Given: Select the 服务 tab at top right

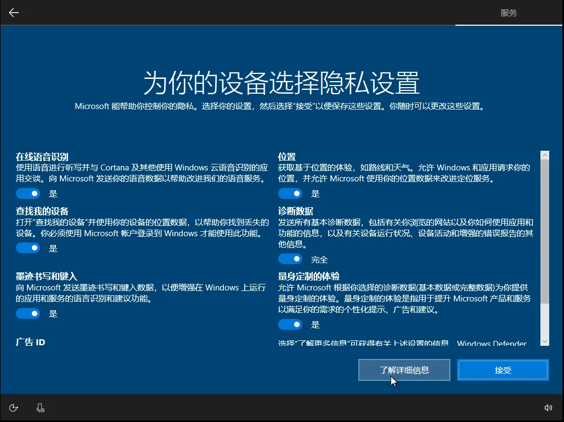Looking at the screenshot, I should coord(509,13).
